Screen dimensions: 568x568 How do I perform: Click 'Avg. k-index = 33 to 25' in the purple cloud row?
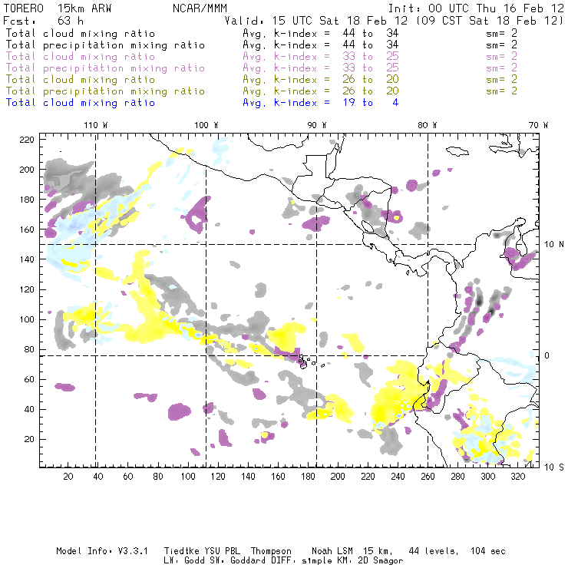pos(321,57)
